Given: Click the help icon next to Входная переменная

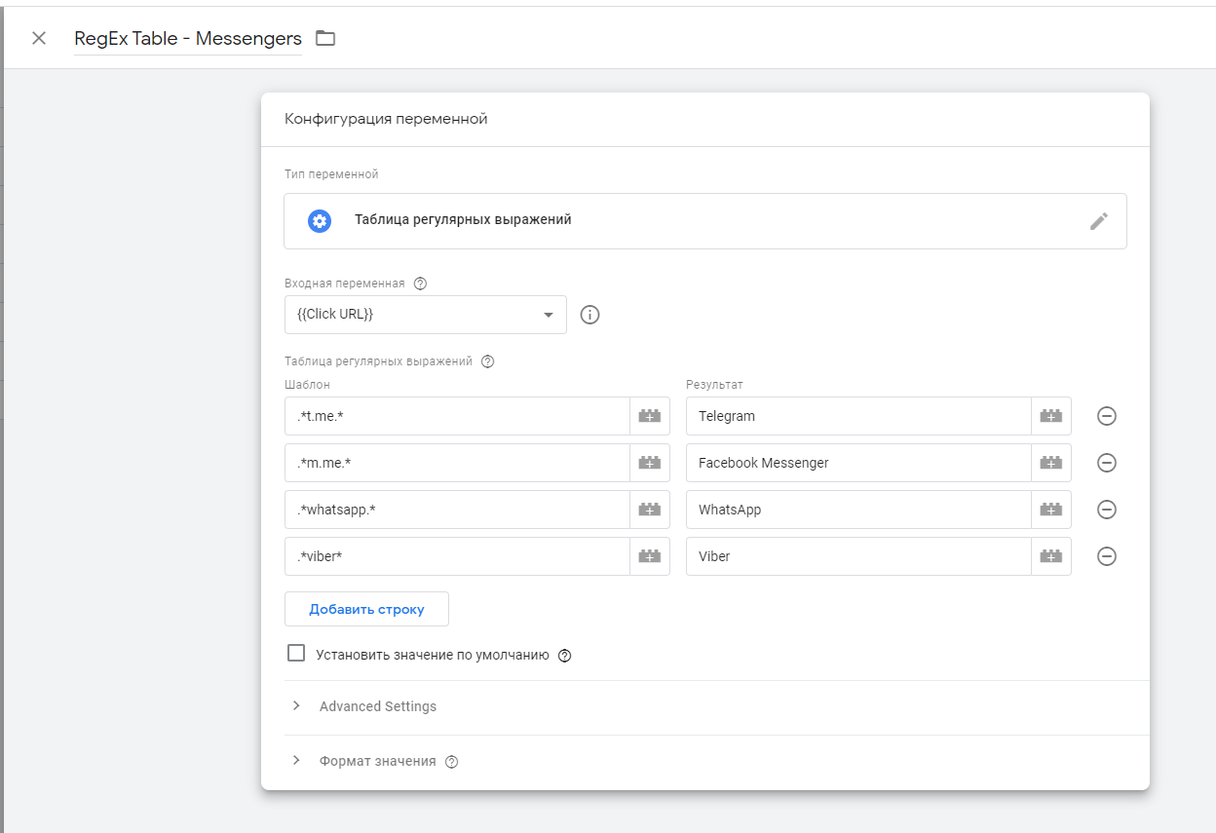Looking at the screenshot, I should 420,284.
